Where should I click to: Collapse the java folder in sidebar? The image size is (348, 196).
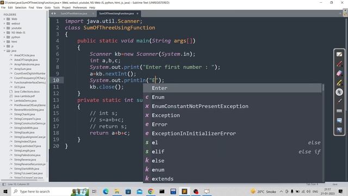pos(4,51)
